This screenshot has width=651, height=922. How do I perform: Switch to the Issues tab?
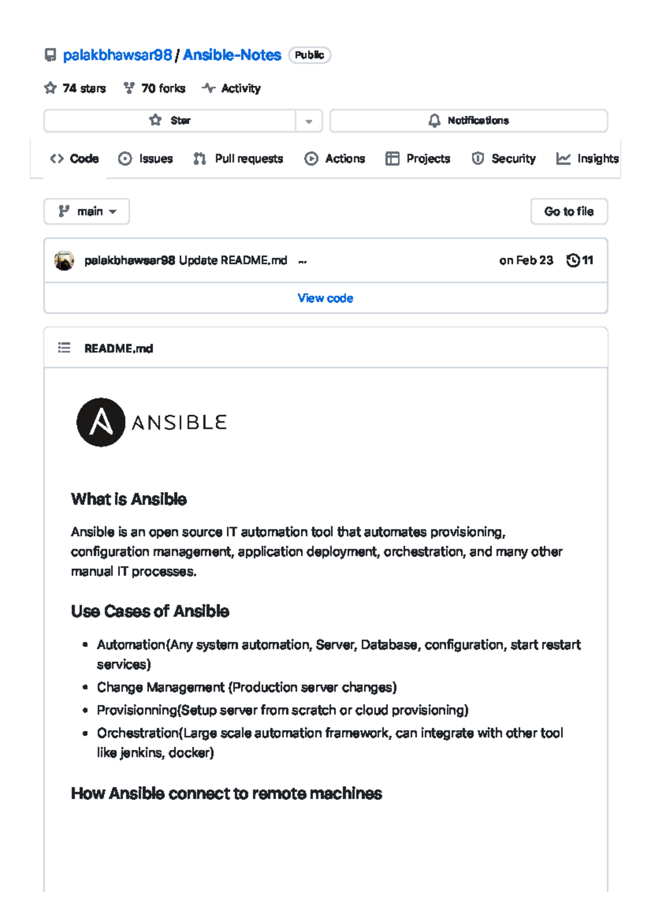146,158
